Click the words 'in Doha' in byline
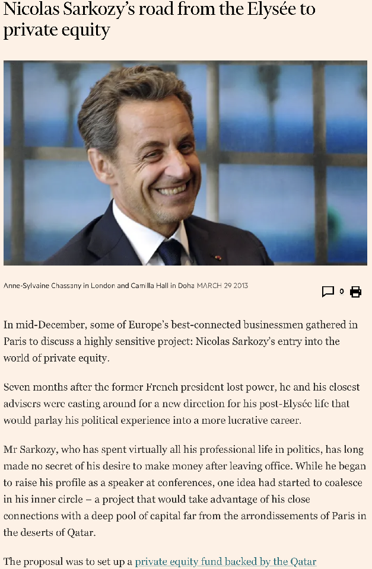372x569 pixels. tap(182, 286)
